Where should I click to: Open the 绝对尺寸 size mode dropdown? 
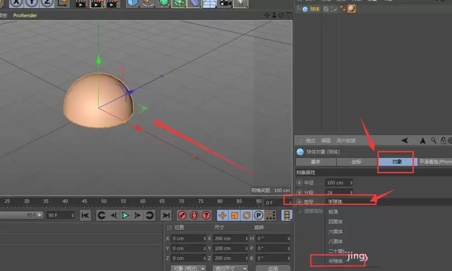tap(230, 267)
